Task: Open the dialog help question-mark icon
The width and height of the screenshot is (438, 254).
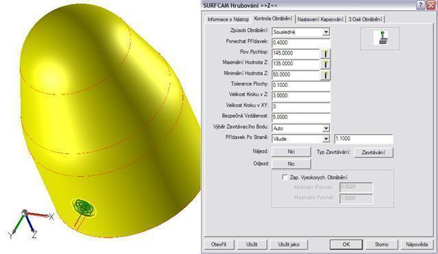Action: 421,5
